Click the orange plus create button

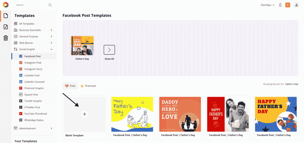coord(288,5)
